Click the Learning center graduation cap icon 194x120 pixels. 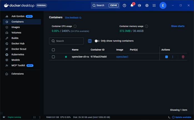click(140, 5)
